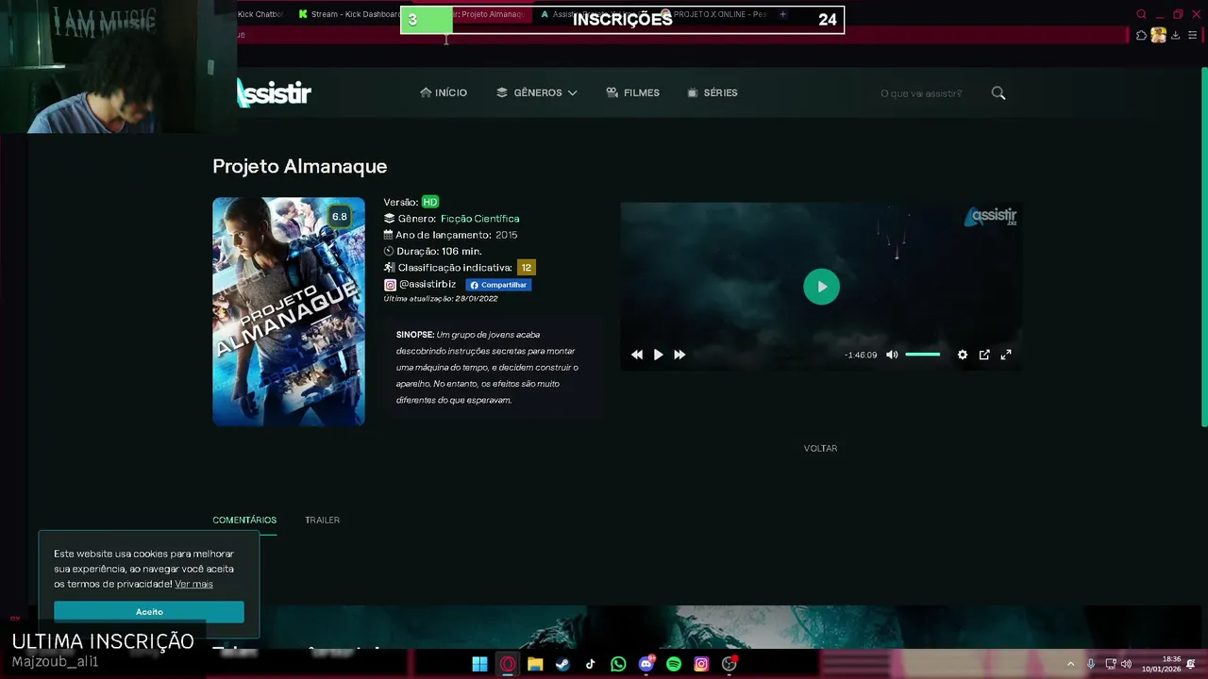The width and height of the screenshot is (1208, 679).
Task: Start playback with the small control bar play icon
Action: point(658,355)
